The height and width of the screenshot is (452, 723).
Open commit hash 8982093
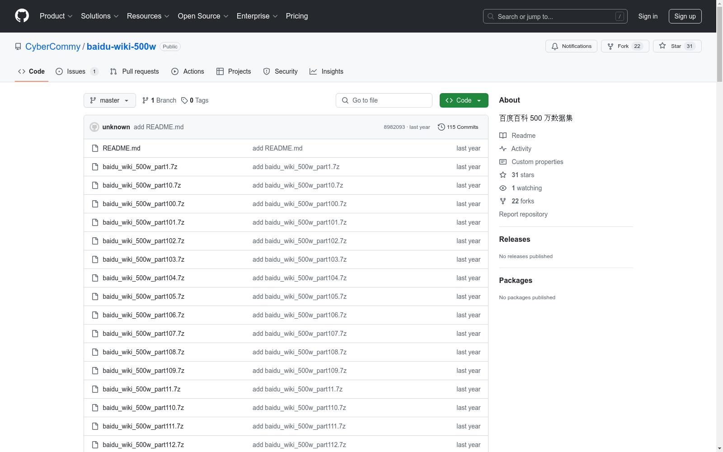(394, 127)
